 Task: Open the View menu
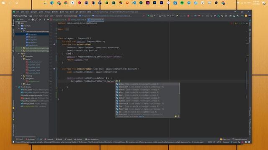(x=27, y=12)
